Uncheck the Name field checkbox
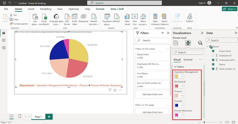 click(x=213, y=64)
